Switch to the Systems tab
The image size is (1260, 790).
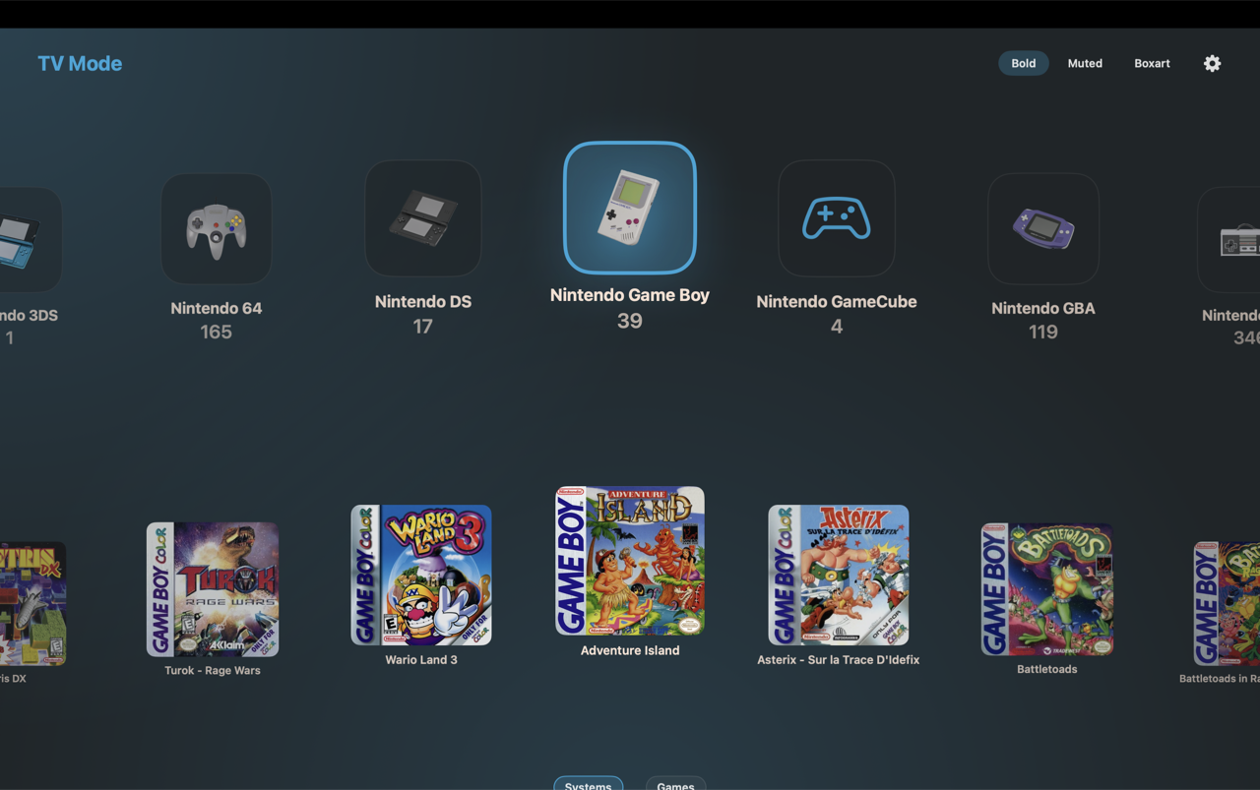pyautogui.click(x=589, y=783)
